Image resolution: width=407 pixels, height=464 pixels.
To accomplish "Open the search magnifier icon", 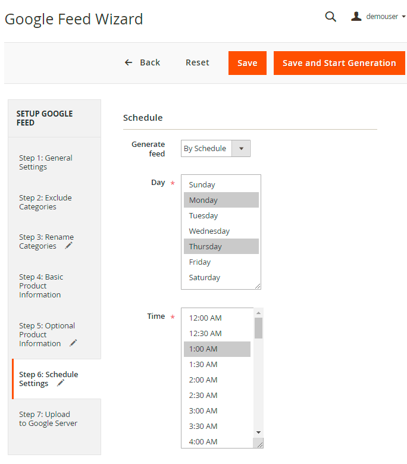I will pyautogui.click(x=330, y=17).
